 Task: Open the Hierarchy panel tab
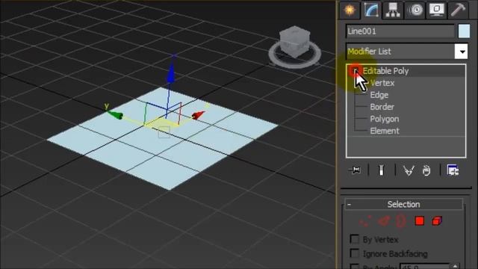[393, 10]
